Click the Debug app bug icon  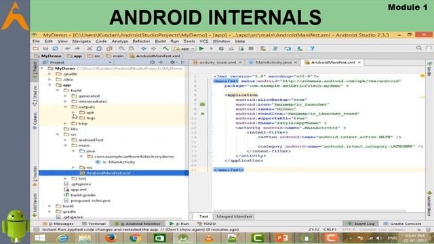click(221, 49)
